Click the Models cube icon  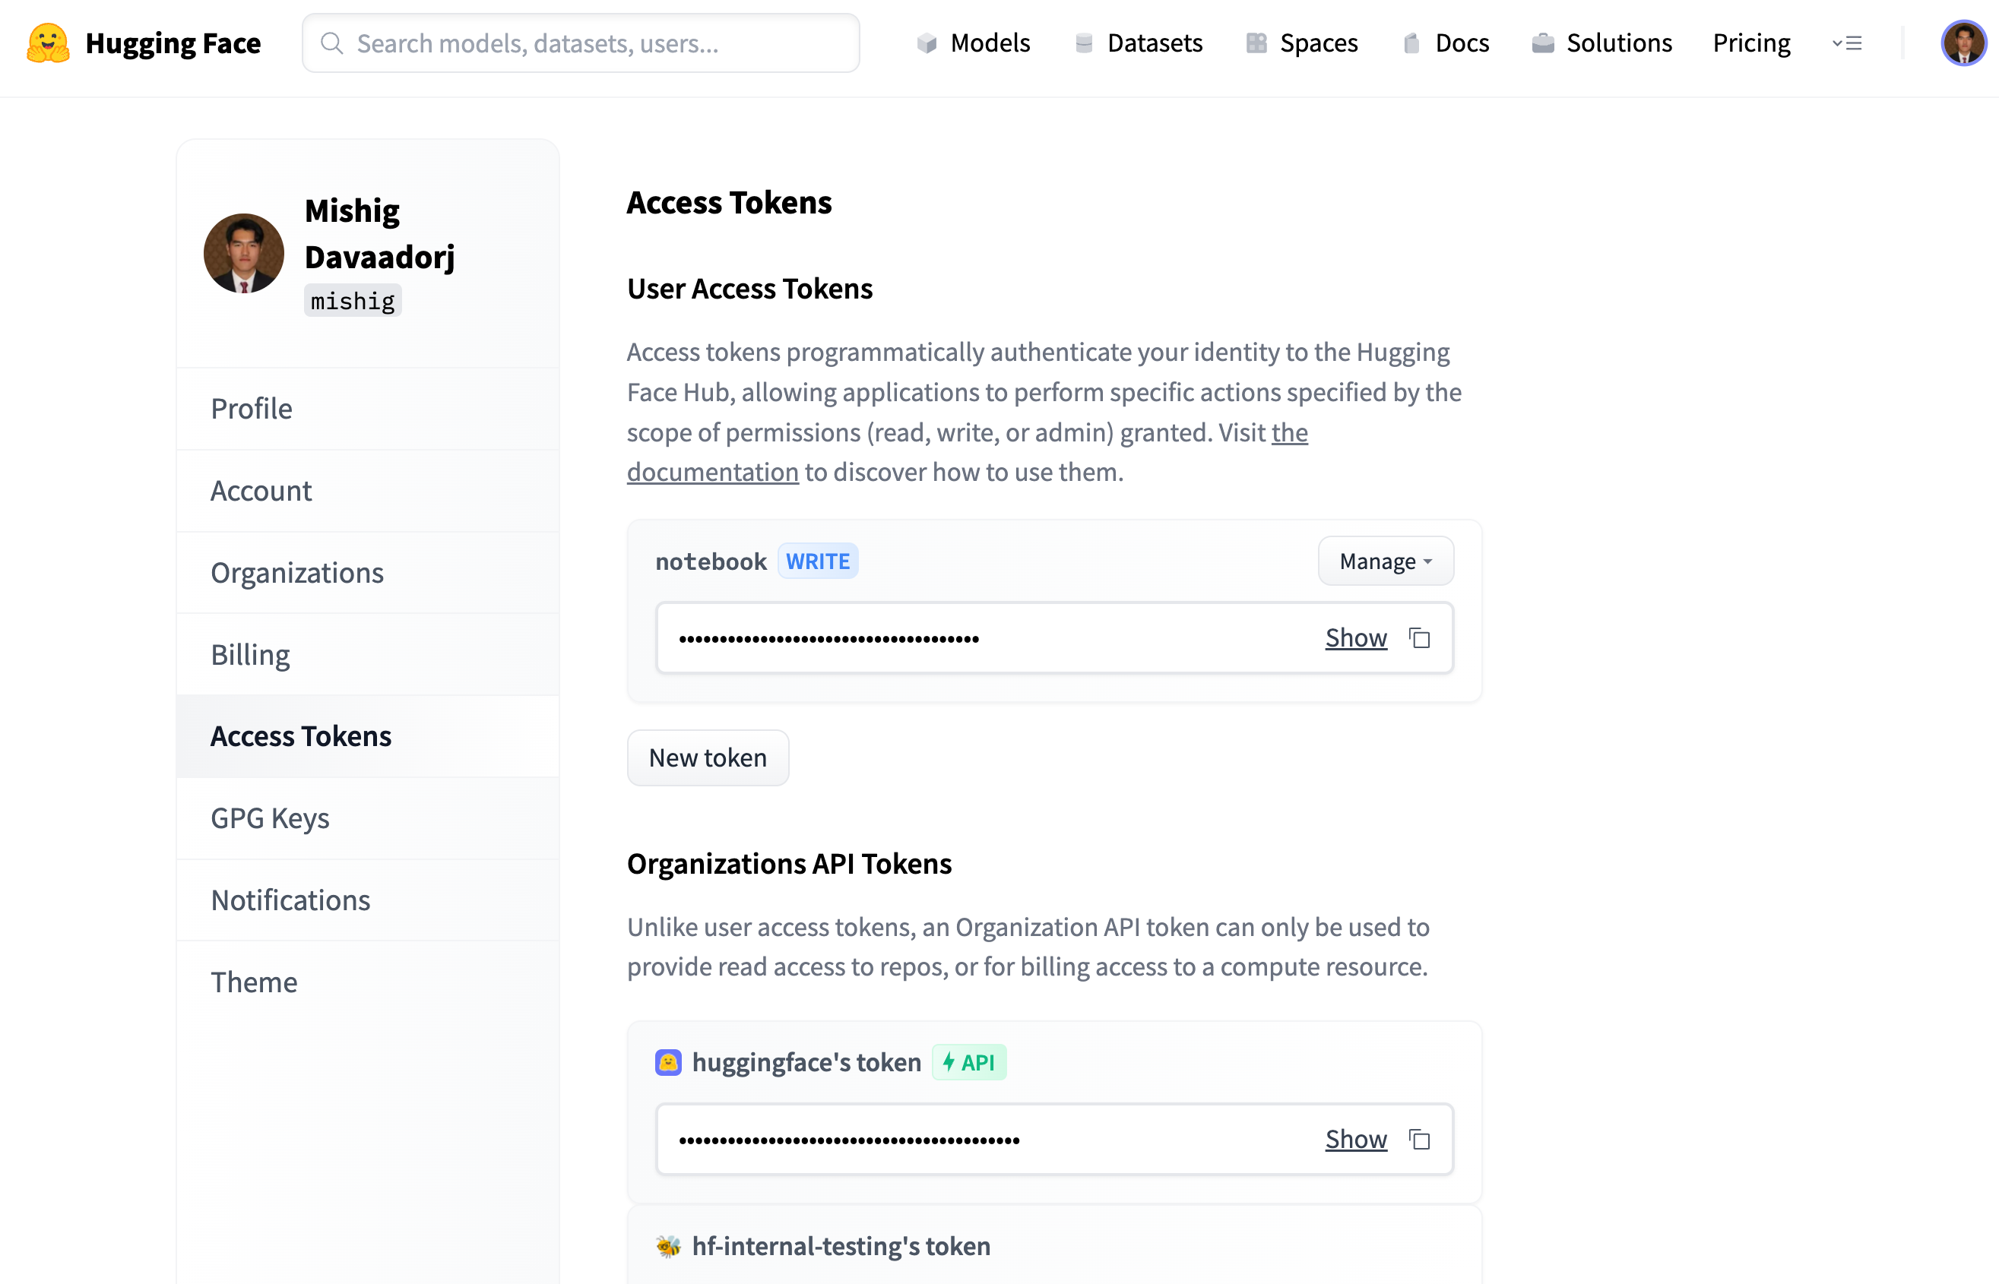pos(927,43)
